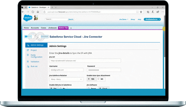Click the Password input field
The image size is (186, 107).
104,70
